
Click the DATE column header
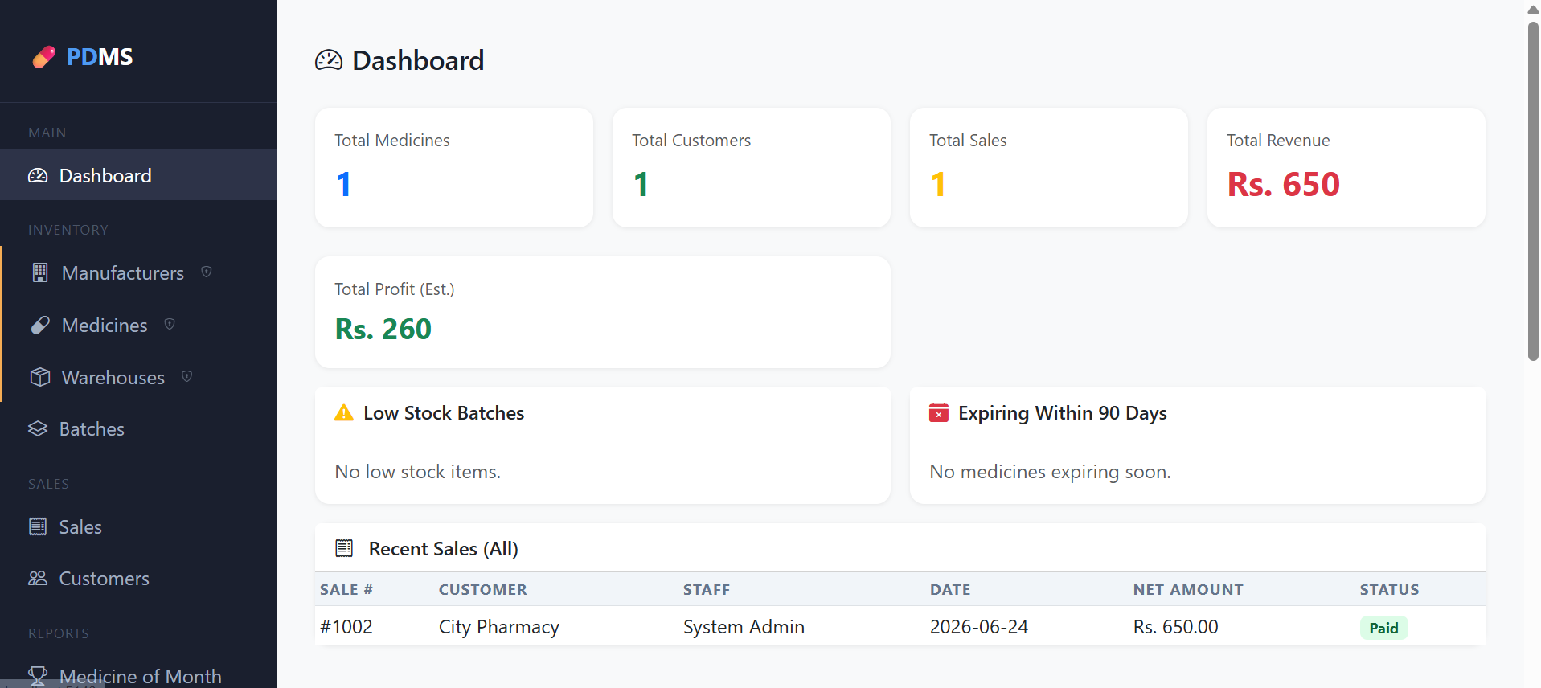point(950,590)
